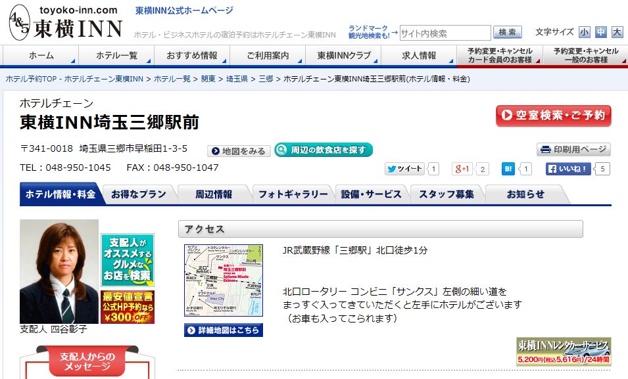
Task: Click the access map thumbnail
Action: [x=224, y=280]
